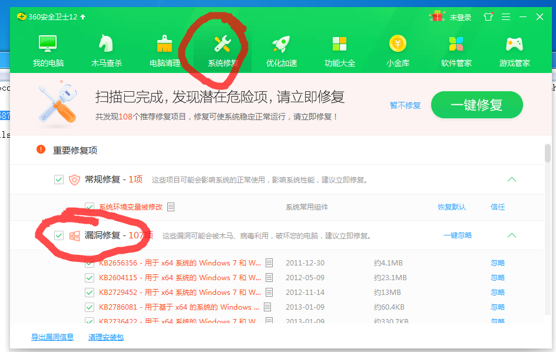Click 恢复默认 for environment variable item
Image resolution: width=556 pixels, height=352 pixels.
coord(452,207)
